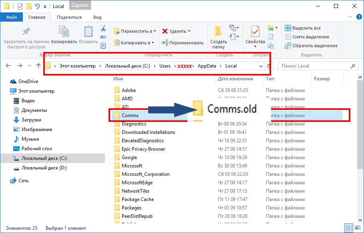Screen dimensions: 364x233
Task: Click Select all (Выделить все)
Action: [x=303, y=28]
